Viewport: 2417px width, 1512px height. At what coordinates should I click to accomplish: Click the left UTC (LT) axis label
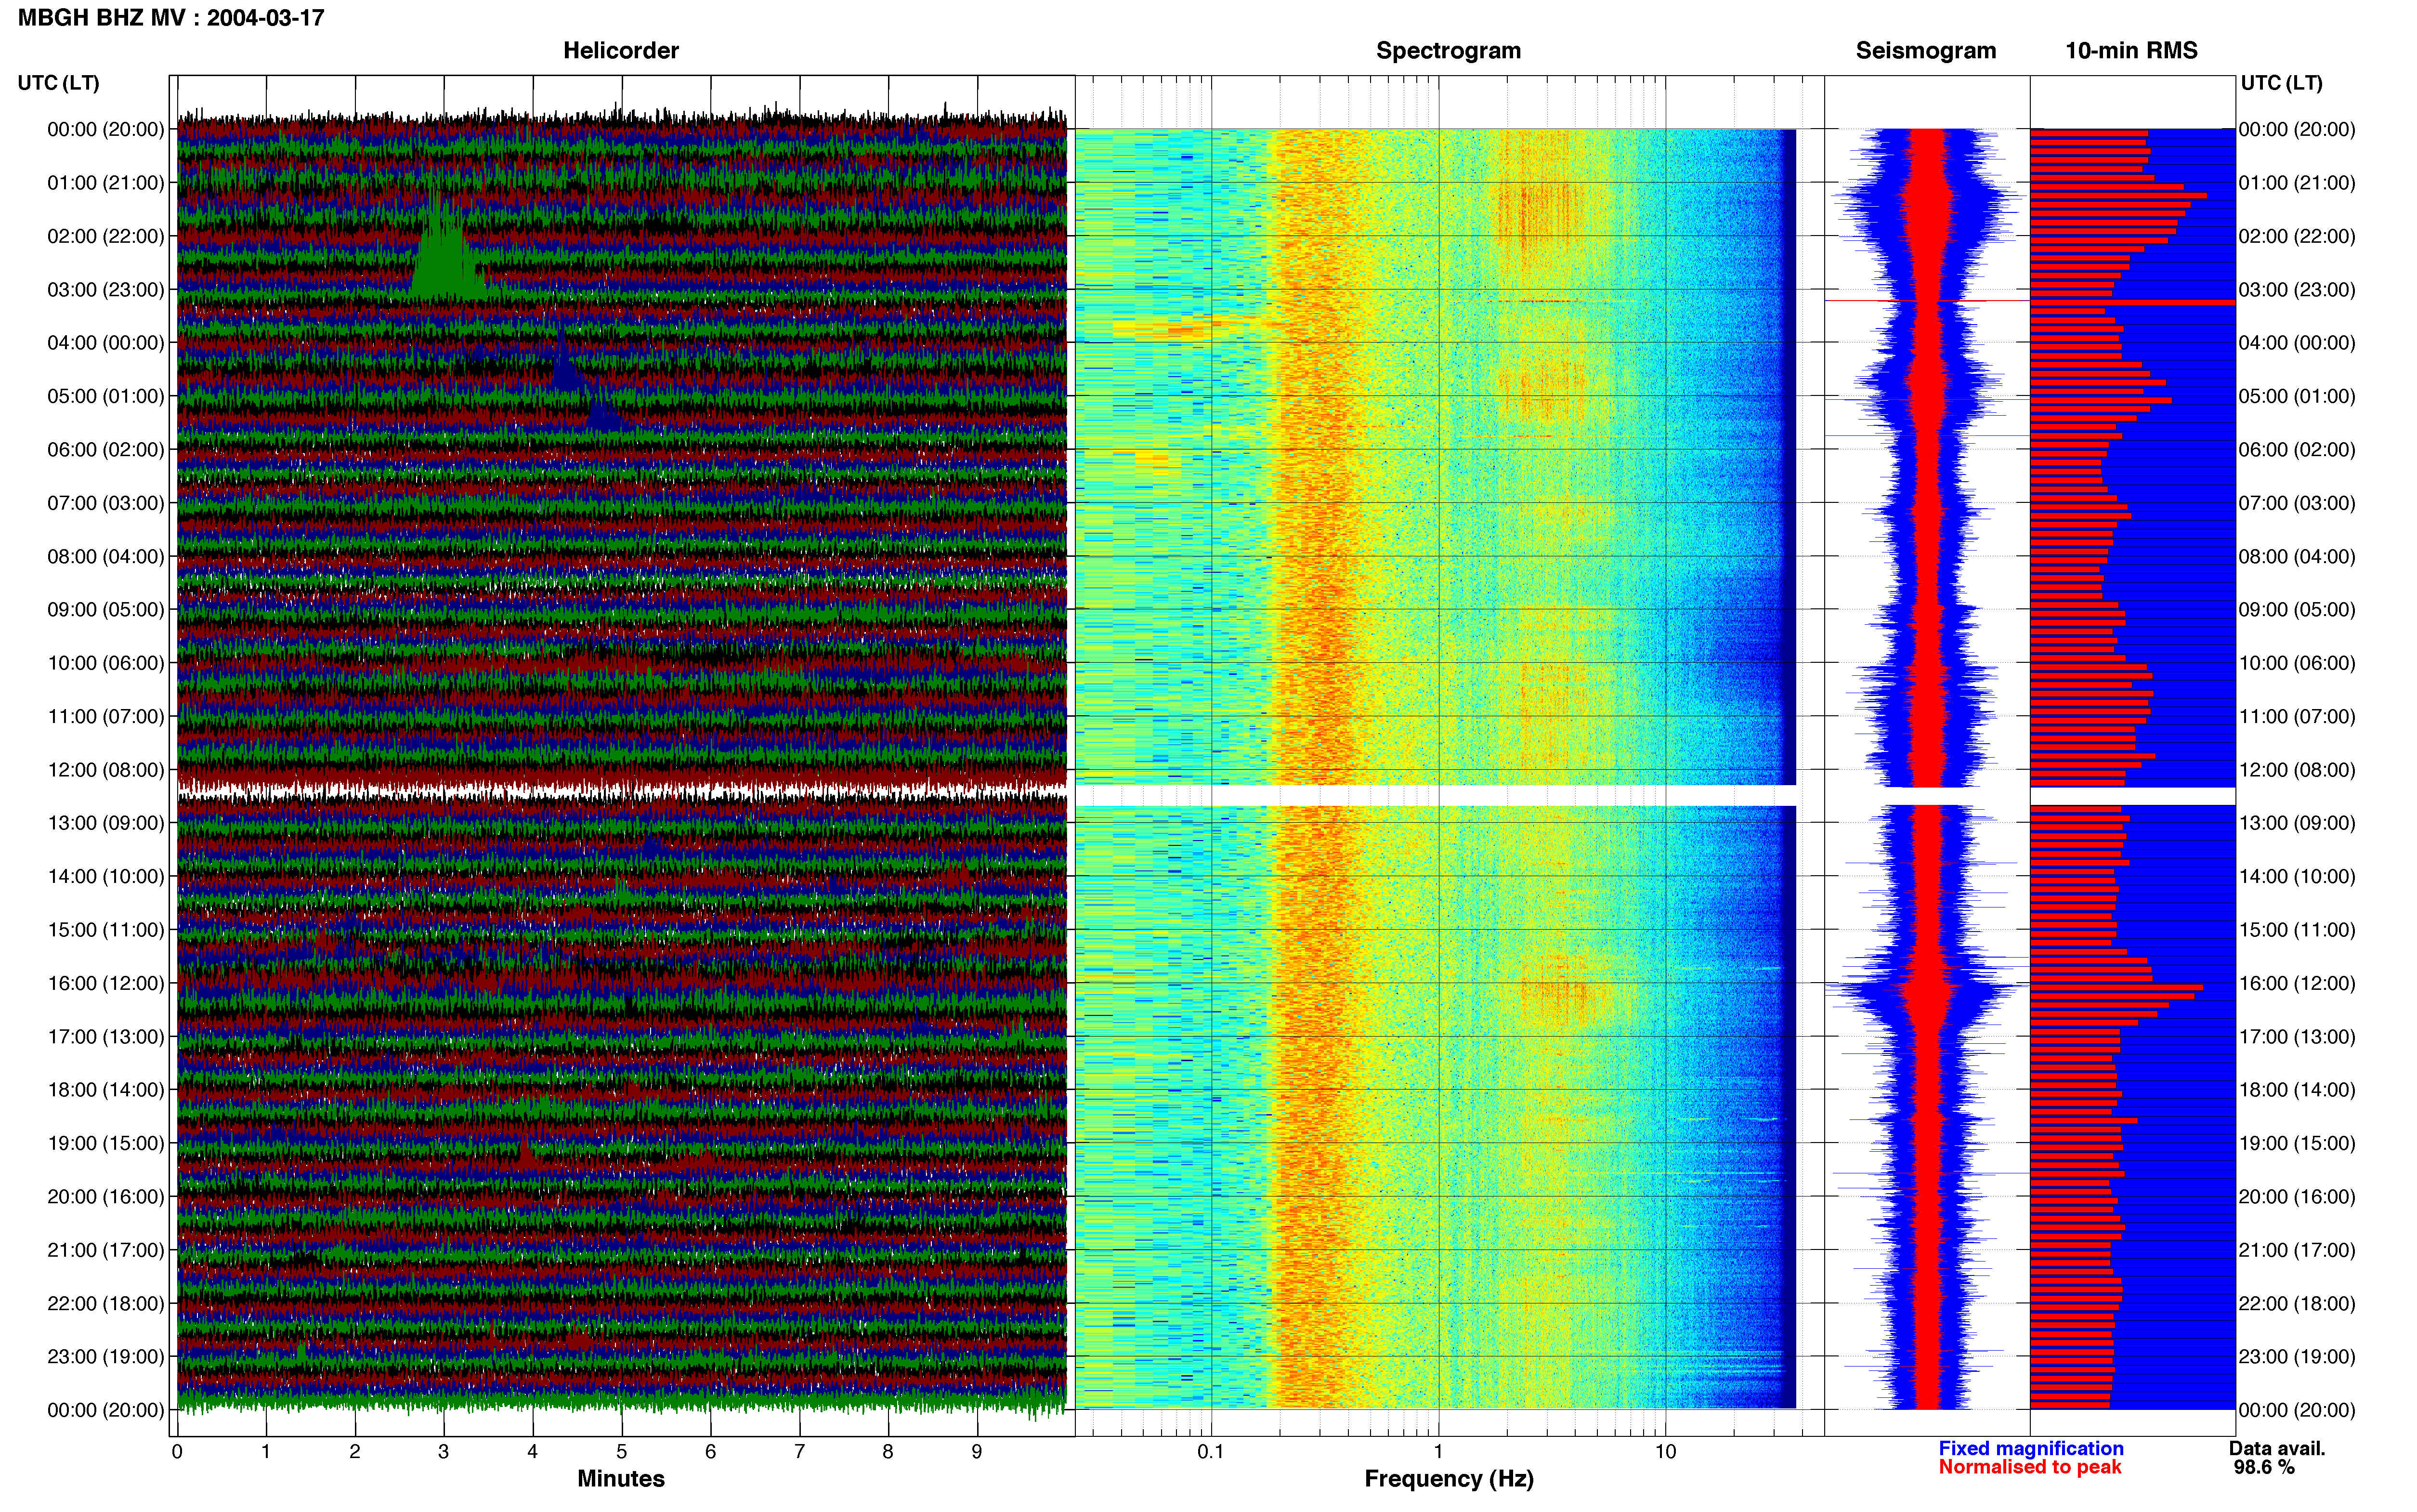(58, 83)
